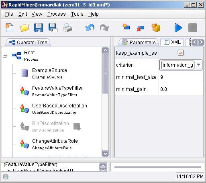Click the minimal_gain value 0.0 field
The image size is (206, 183).
[181, 89]
